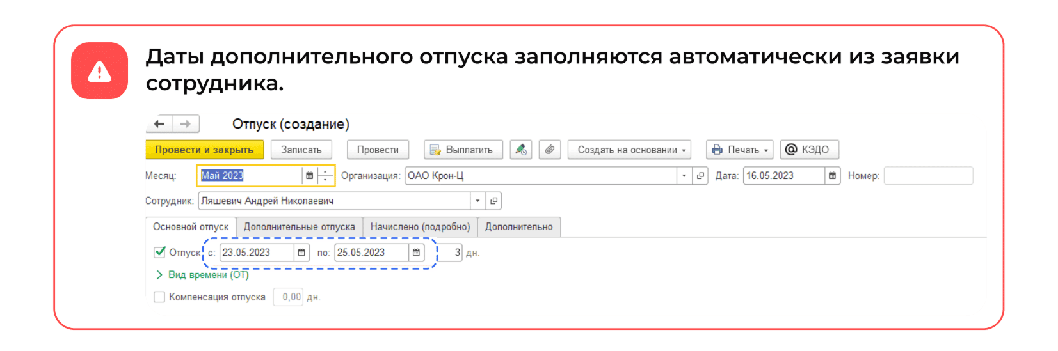Open the Организация record link icon
1058x351 pixels.
[700, 176]
